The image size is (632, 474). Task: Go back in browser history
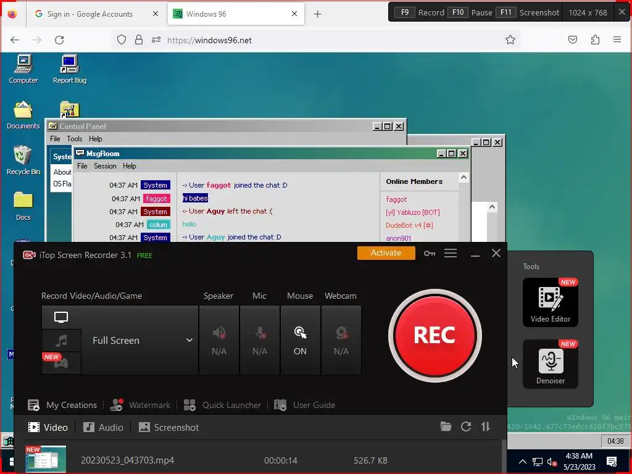point(15,40)
